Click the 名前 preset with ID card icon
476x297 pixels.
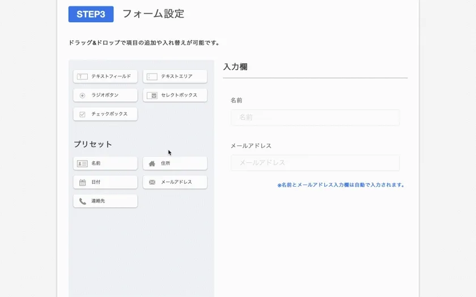[x=105, y=163]
